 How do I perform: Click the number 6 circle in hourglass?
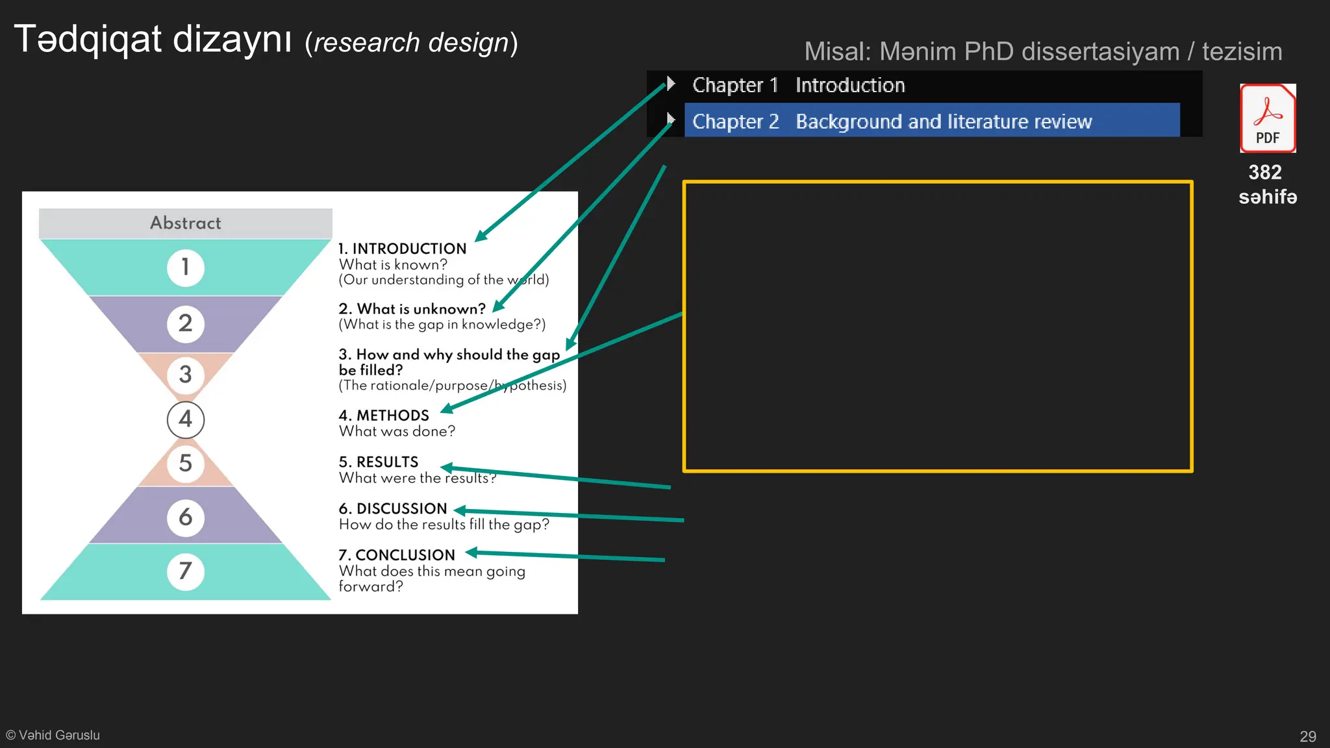point(186,517)
